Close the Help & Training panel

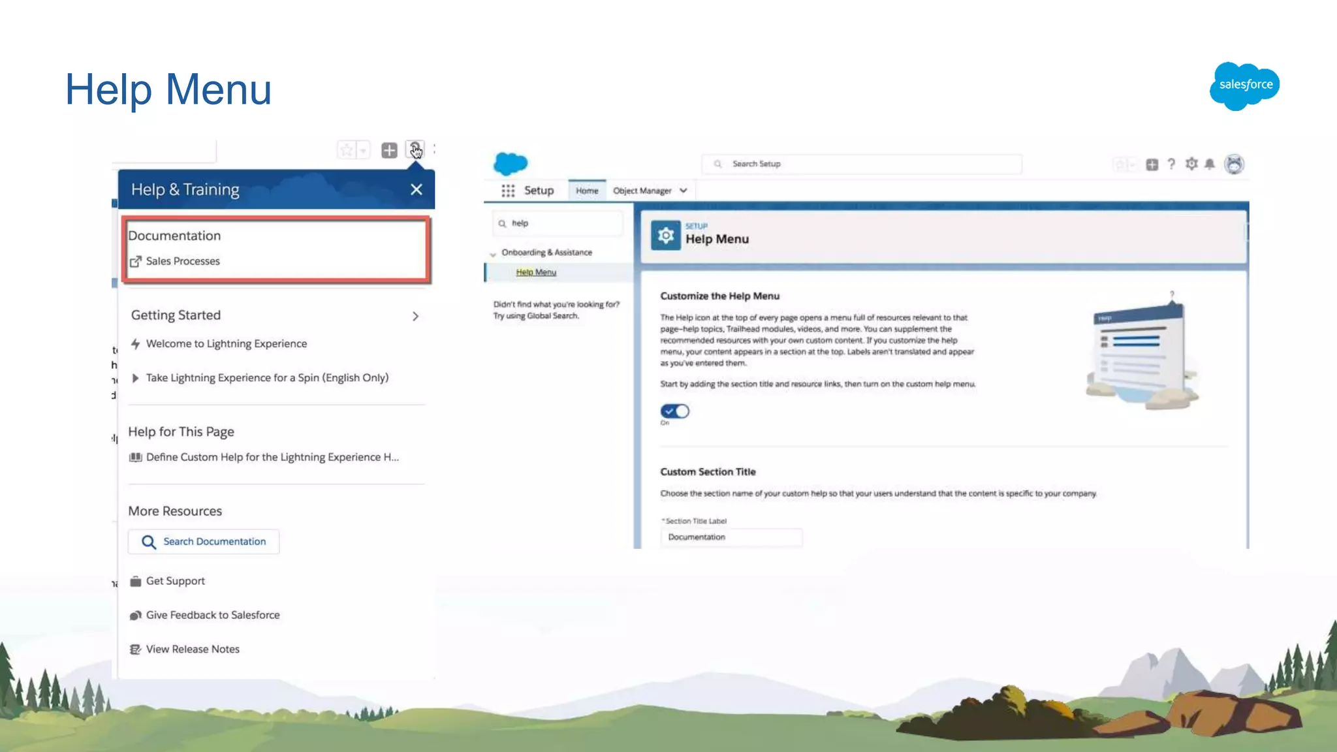(x=417, y=189)
